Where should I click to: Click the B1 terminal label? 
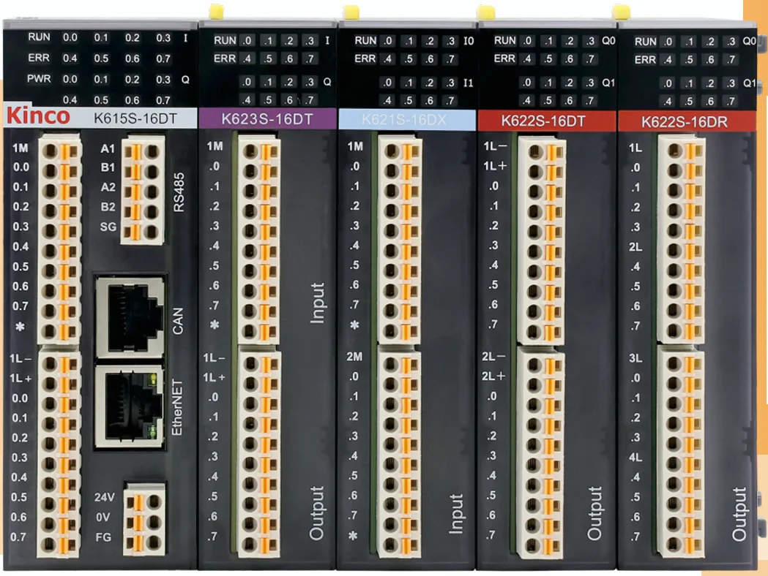coord(108,167)
